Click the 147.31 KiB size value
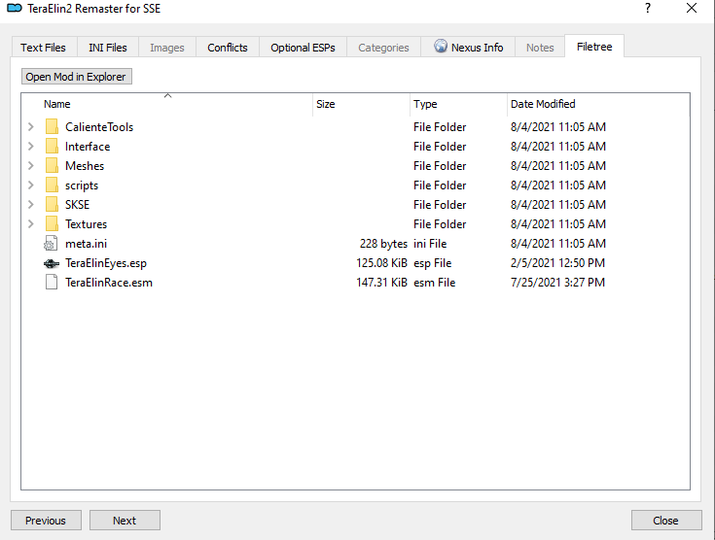The width and height of the screenshot is (715, 540). click(381, 283)
